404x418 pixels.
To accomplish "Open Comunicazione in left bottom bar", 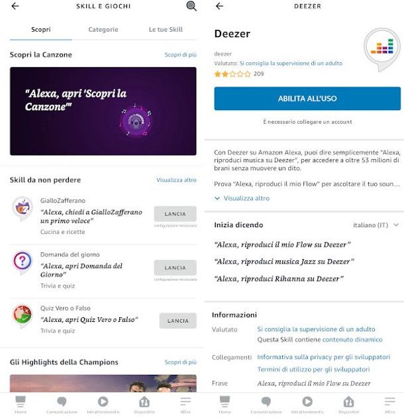I will tap(62, 405).
